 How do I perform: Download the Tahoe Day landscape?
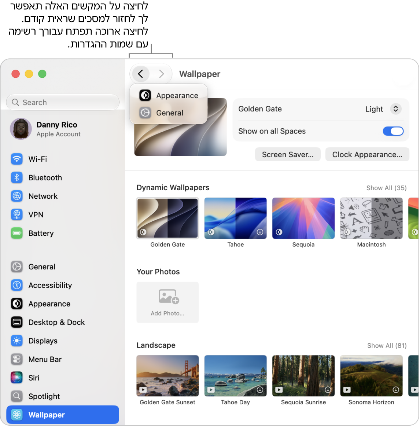(x=260, y=390)
